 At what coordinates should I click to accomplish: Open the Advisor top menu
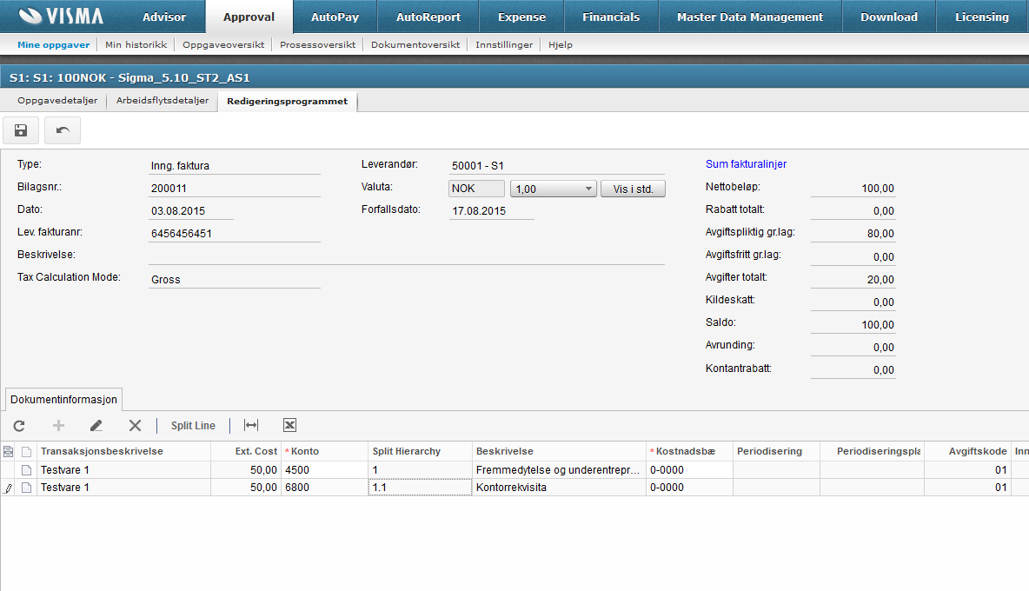(164, 17)
